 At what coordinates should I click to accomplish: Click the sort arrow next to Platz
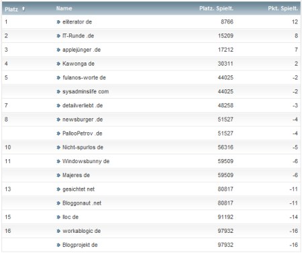click(x=23, y=9)
